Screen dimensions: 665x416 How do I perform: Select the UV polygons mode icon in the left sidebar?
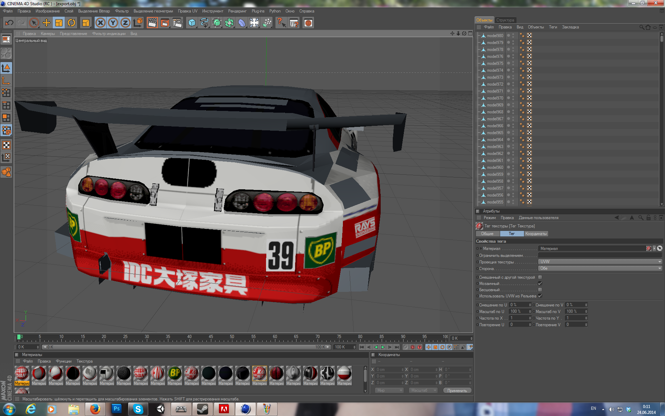[6, 130]
